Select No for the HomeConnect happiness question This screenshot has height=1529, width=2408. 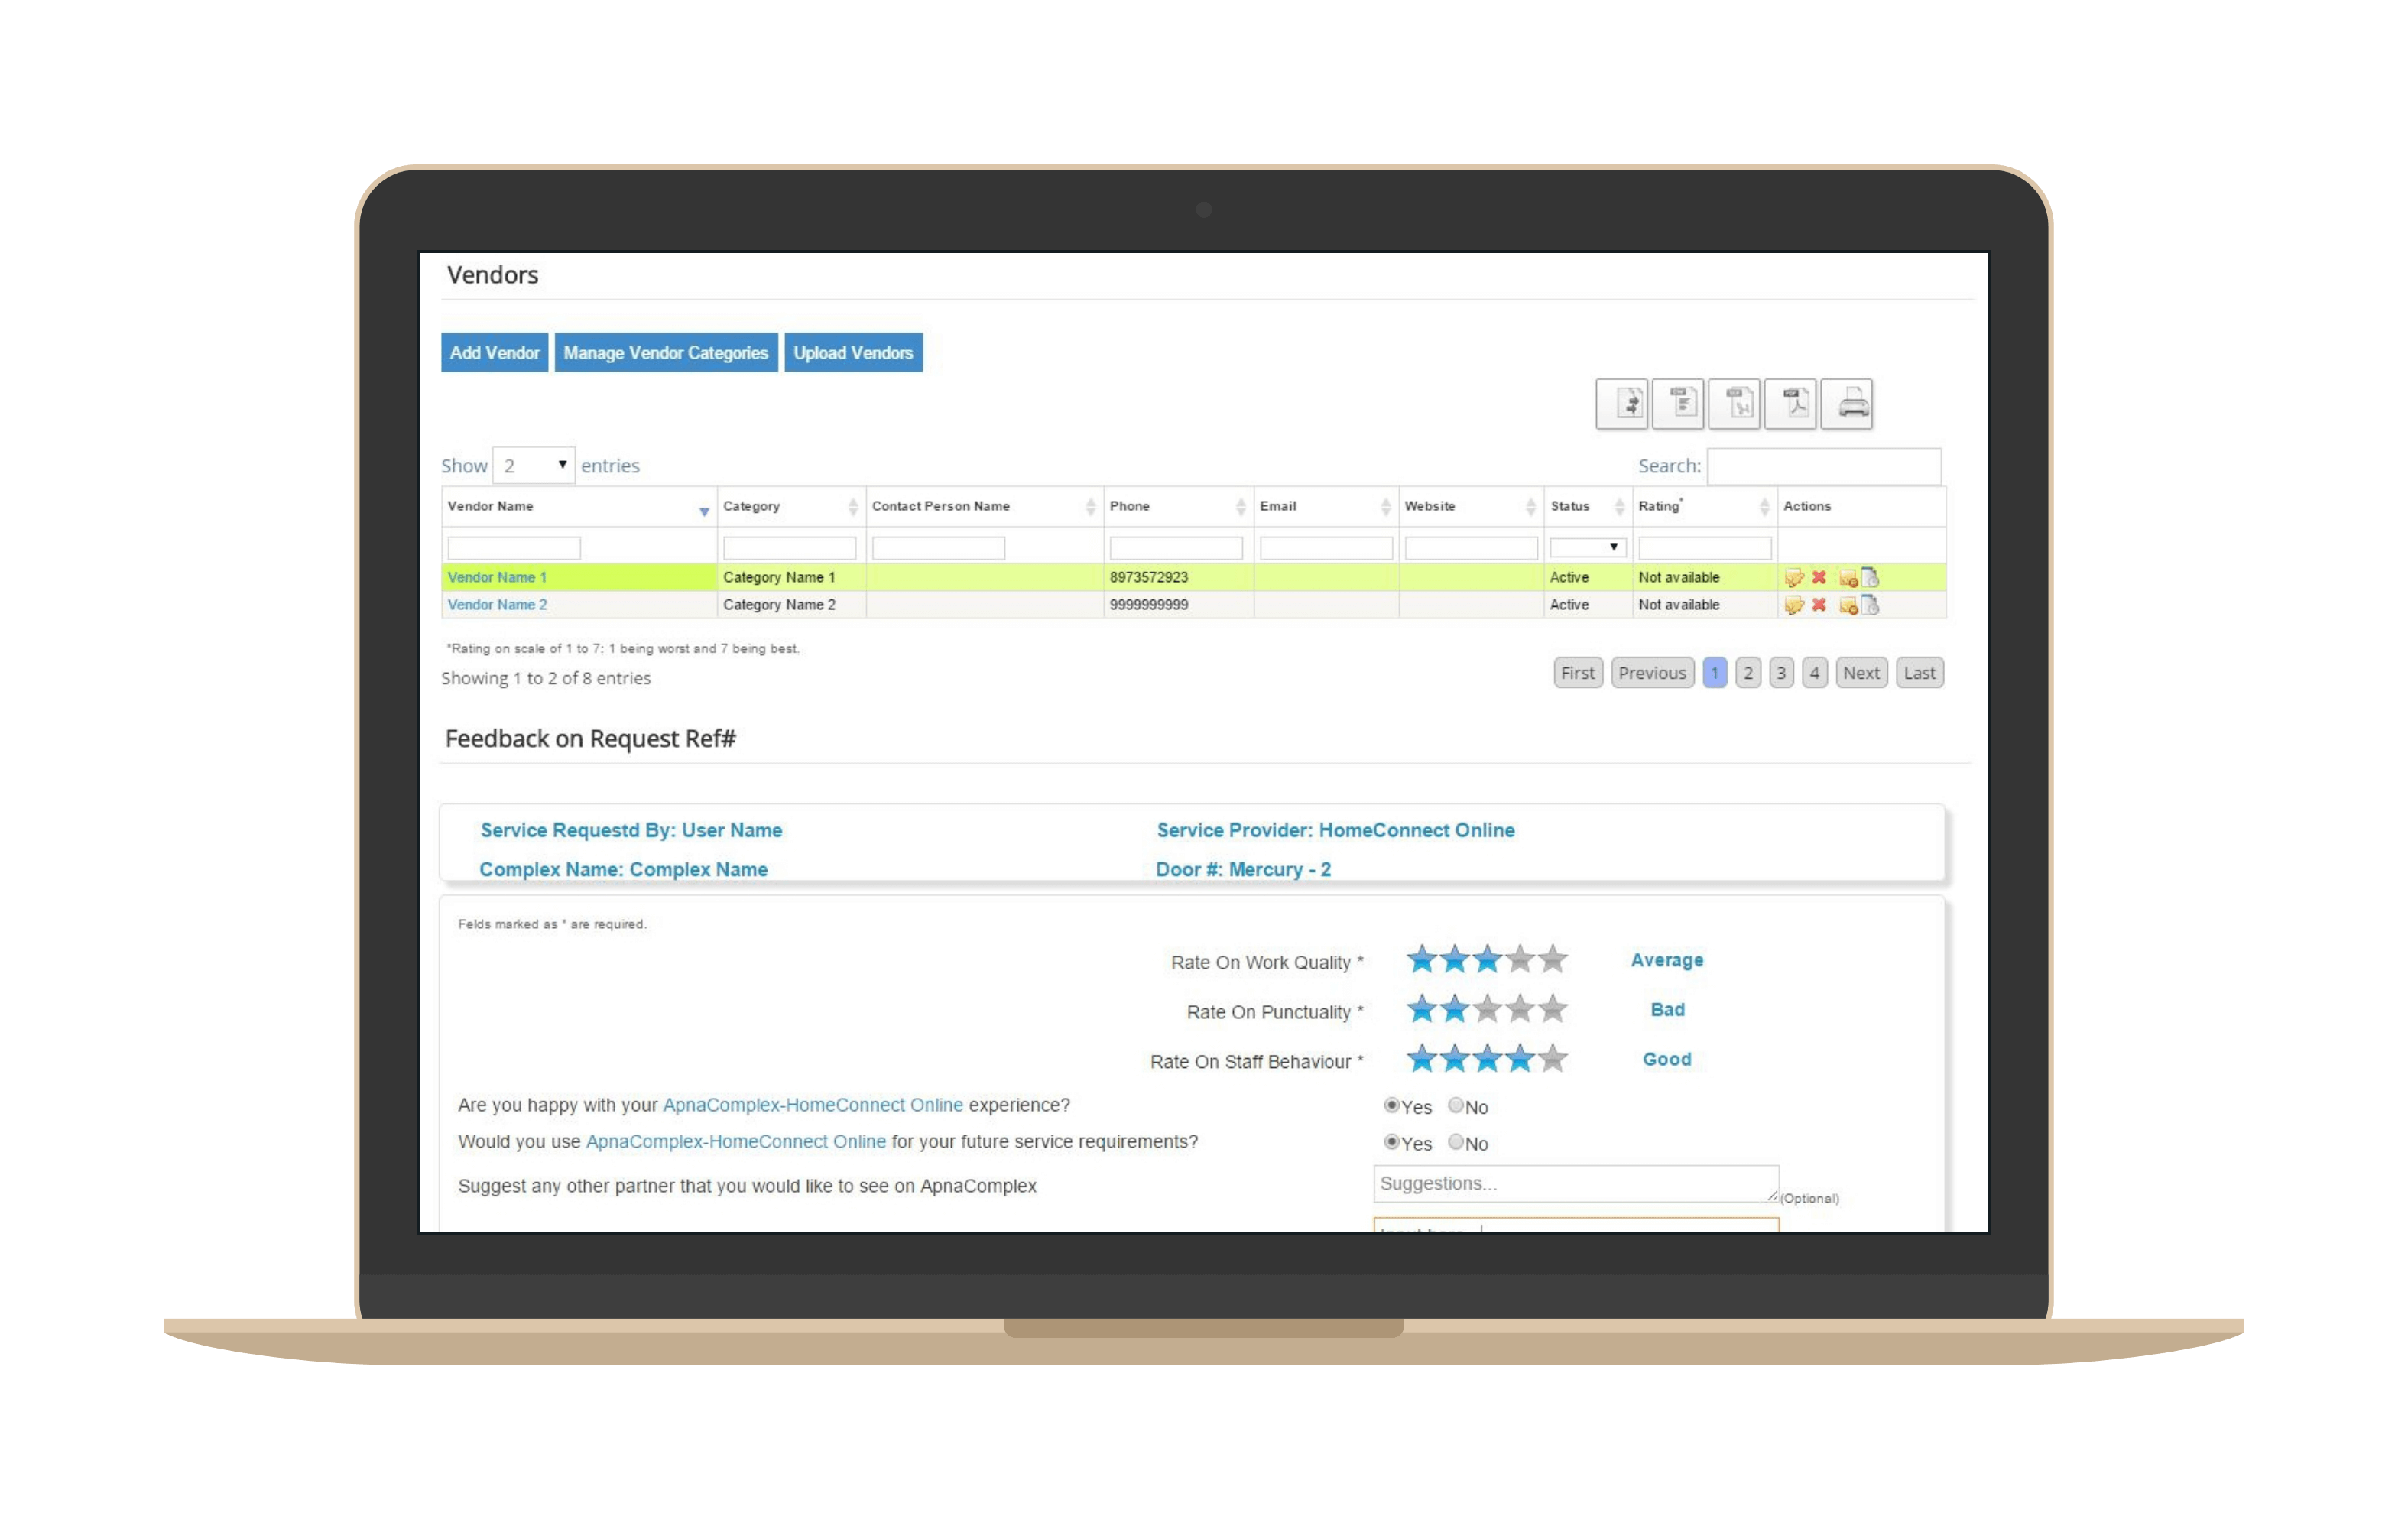point(1455,1105)
